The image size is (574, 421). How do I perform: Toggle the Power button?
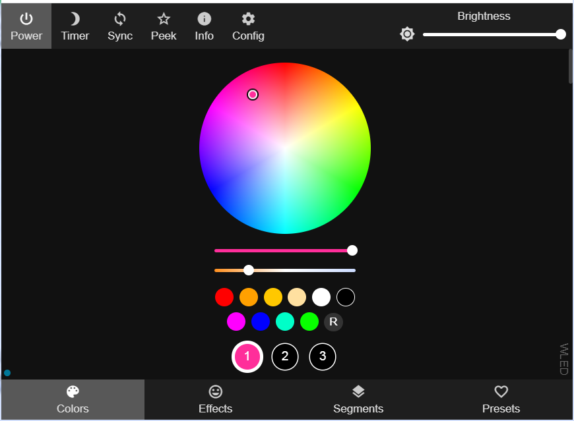(x=26, y=26)
